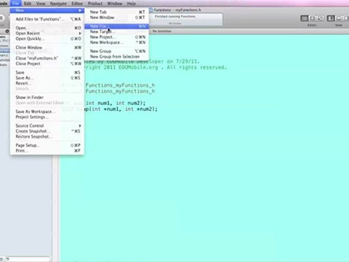The width and height of the screenshot is (349, 262).
Task: Choose New Window from the submenu
Action: coord(117,17)
